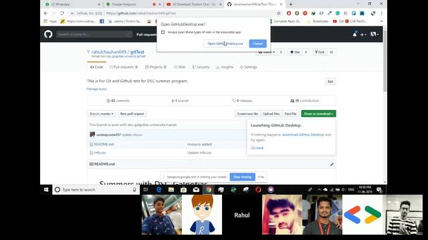
Task: Open the Windows notification center icon
Action: tap(379, 189)
